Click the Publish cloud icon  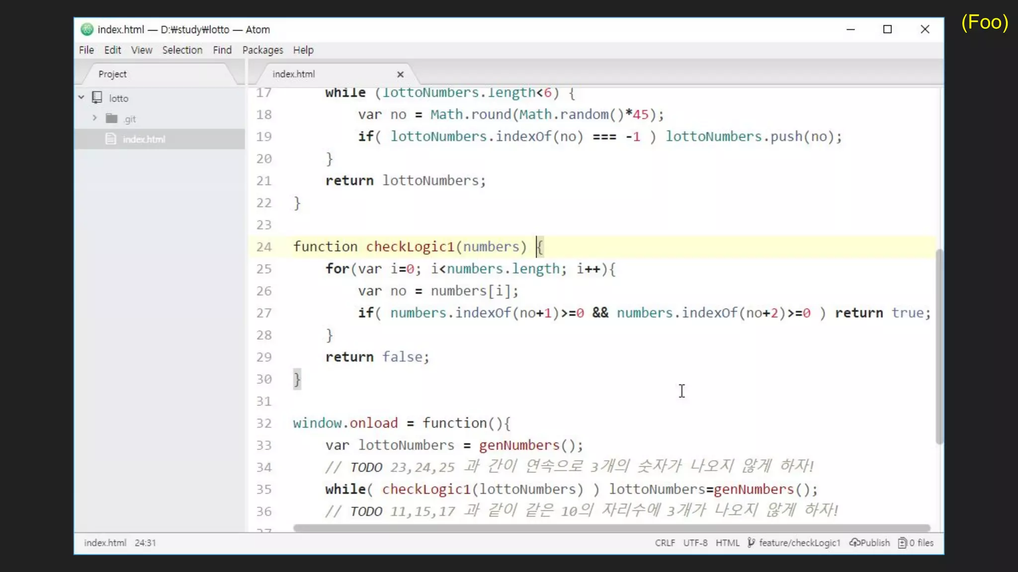coord(854,543)
